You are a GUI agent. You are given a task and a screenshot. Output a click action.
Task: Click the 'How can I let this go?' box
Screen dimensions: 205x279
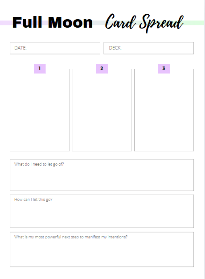coord(102,211)
